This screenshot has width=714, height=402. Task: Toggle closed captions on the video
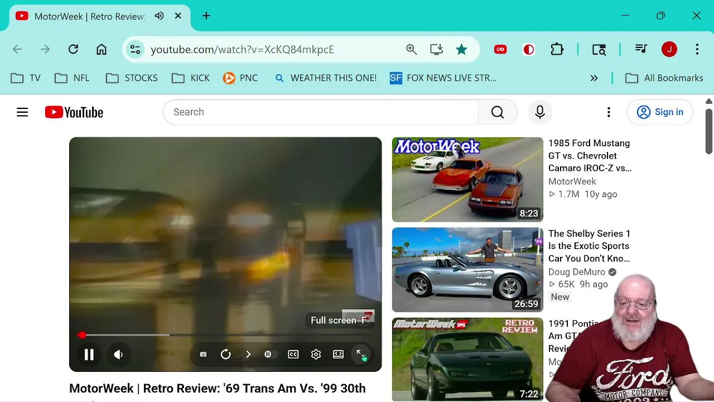tap(293, 355)
